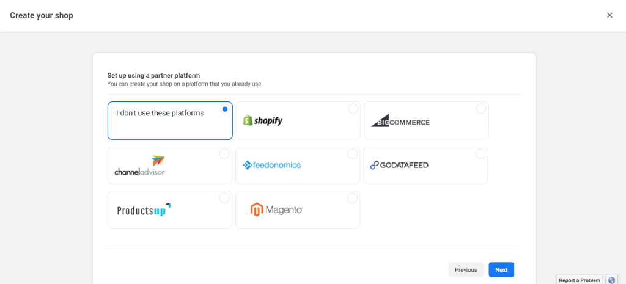Click the Magento logo
The image size is (626, 284).
point(277,210)
